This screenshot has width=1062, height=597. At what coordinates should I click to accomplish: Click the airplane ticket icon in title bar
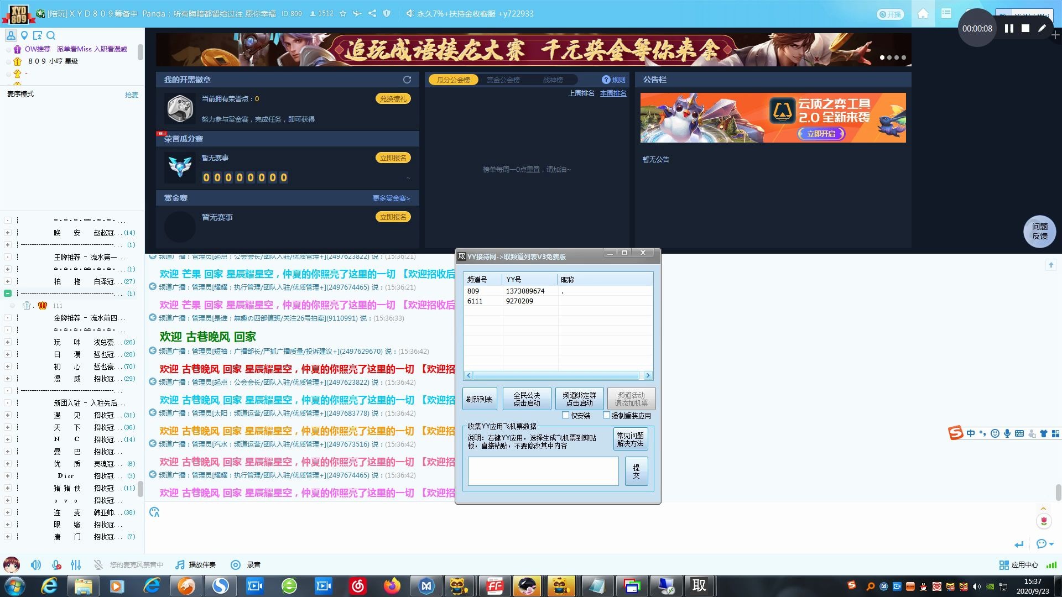pyautogui.click(x=357, y=13)
